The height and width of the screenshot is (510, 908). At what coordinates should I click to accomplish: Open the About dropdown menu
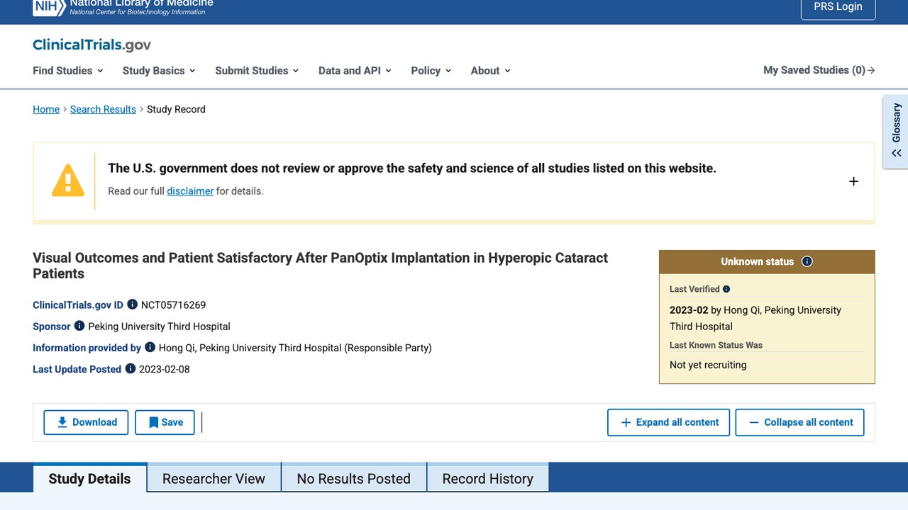tap(491, 70)
